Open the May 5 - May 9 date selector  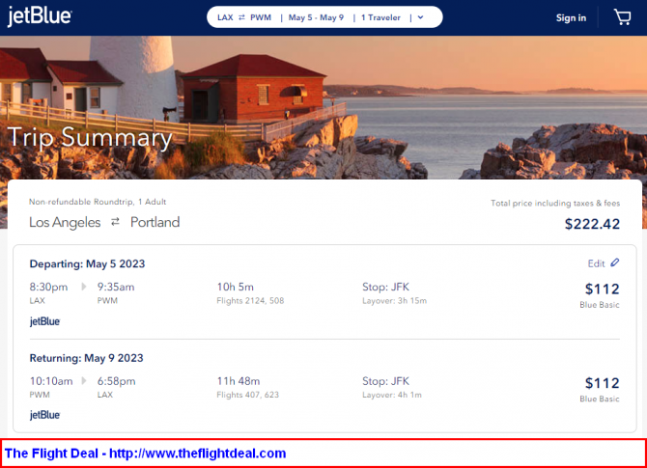316,17
